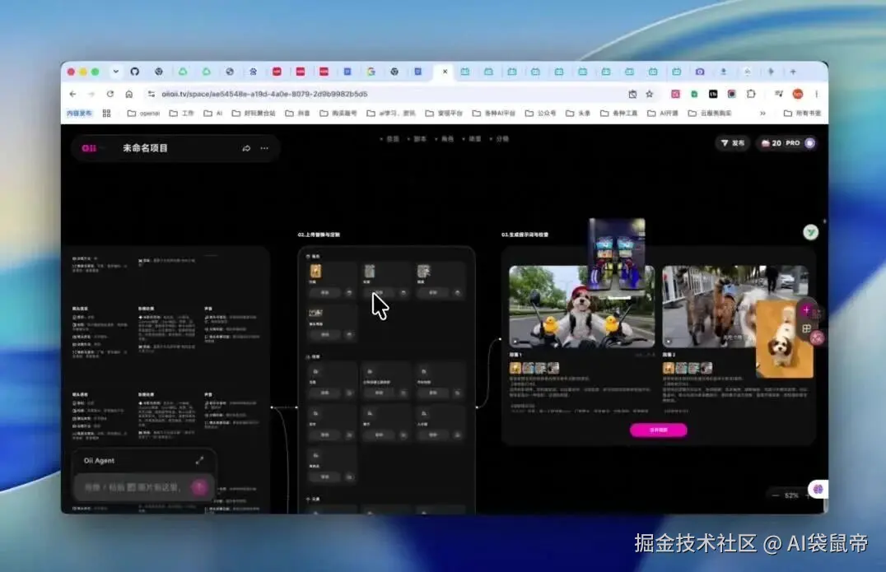Open the 头条 bookmark folder

pos(578,113)
